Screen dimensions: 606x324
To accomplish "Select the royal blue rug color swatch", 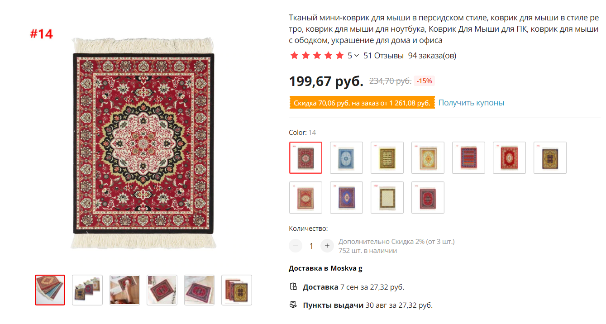I will (346, 198).
